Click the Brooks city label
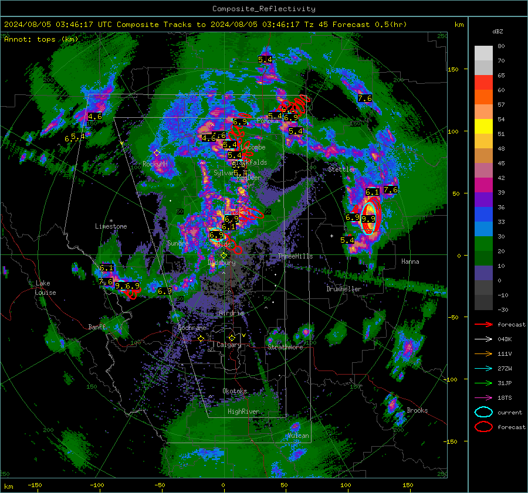 point(417,410)
